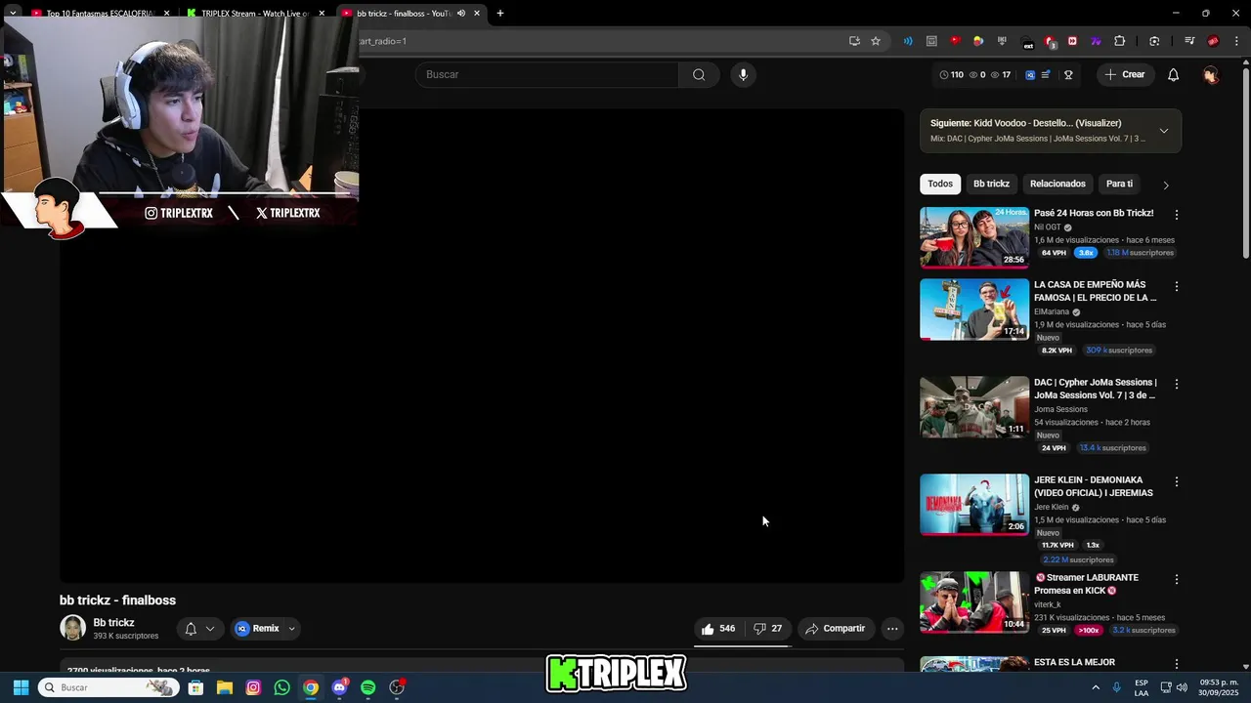
Task: Open Spotify from the taskbar
Action: click(x=367, y=687)
